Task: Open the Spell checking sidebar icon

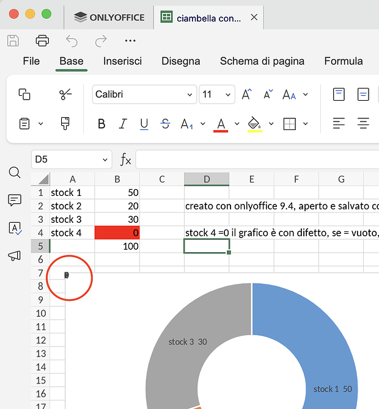Action: coord(15,228)
